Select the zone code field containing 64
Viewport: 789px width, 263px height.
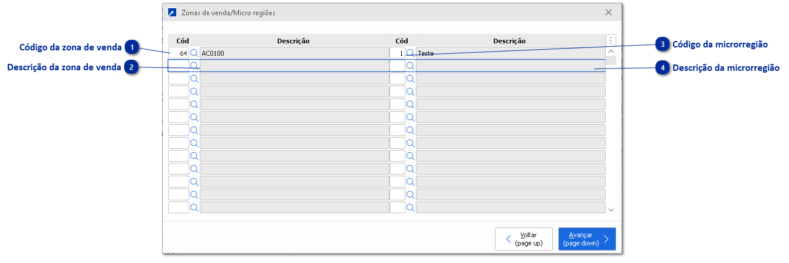(x=179, y=53)
